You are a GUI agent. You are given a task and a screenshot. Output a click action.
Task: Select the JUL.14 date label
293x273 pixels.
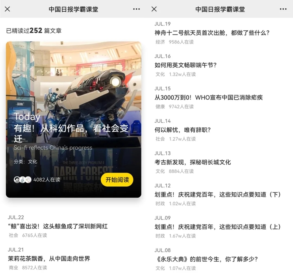163,121
